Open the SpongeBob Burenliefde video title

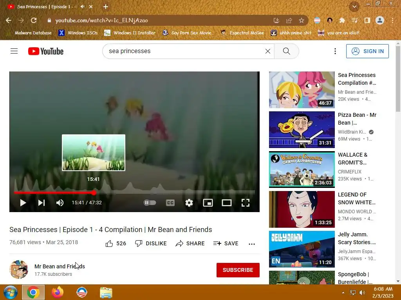click(x=355, y=278)
